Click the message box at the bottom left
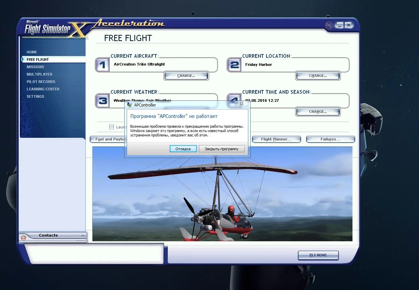Viewport: 419px width, 290px height. point(96,253)
